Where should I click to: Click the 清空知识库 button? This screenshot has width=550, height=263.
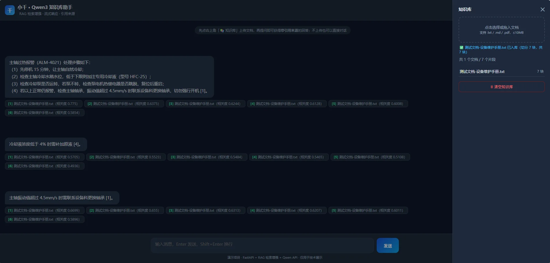502,87
